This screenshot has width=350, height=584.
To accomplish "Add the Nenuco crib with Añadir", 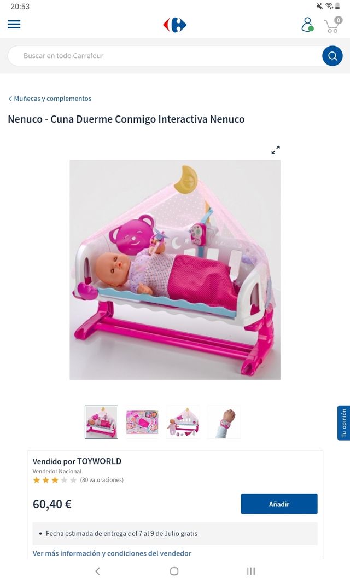I will (x=279, y=504).
